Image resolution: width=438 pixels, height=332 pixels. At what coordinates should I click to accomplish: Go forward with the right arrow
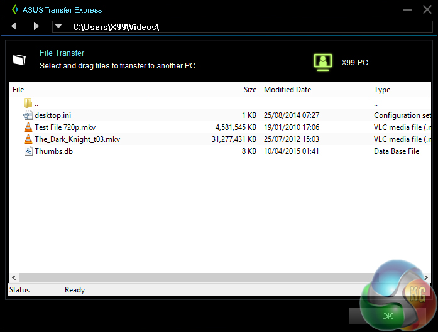pyautogui.click(x=36, y=26)
